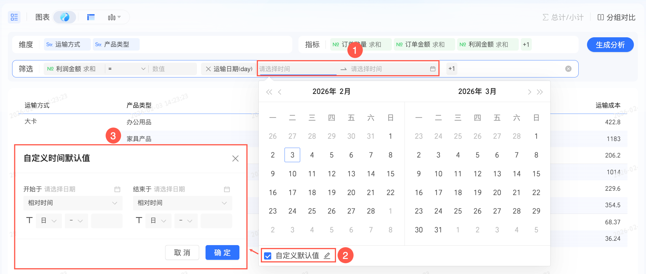Screen dimensions: 646x274
Task: Click the 利润金额 求和 metric tag in 指标 row
Action: [x=488, y=45]
